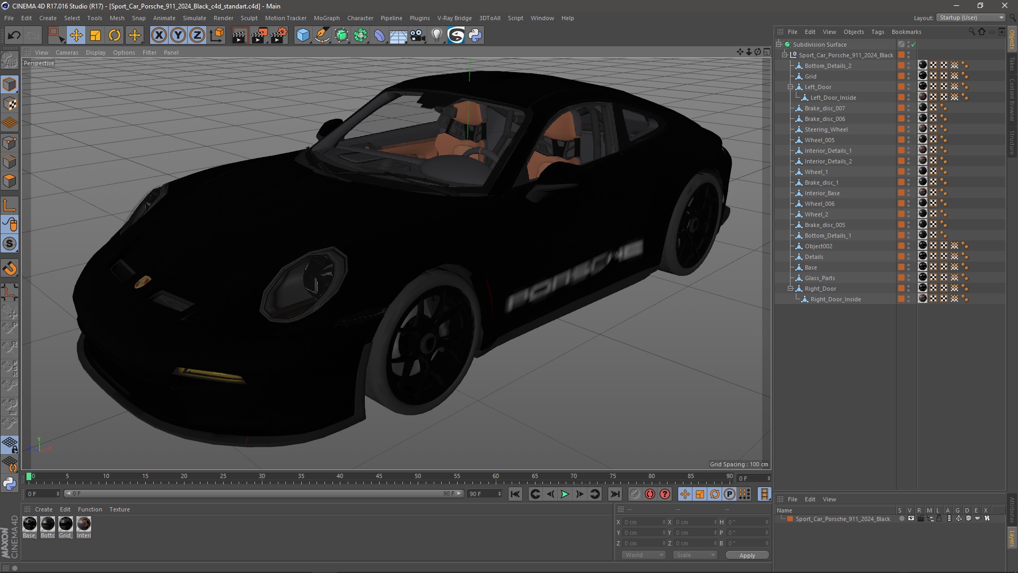The image size is (1018, 573).
Task: Click the X position coordinate field
Action: coord(644,522)
